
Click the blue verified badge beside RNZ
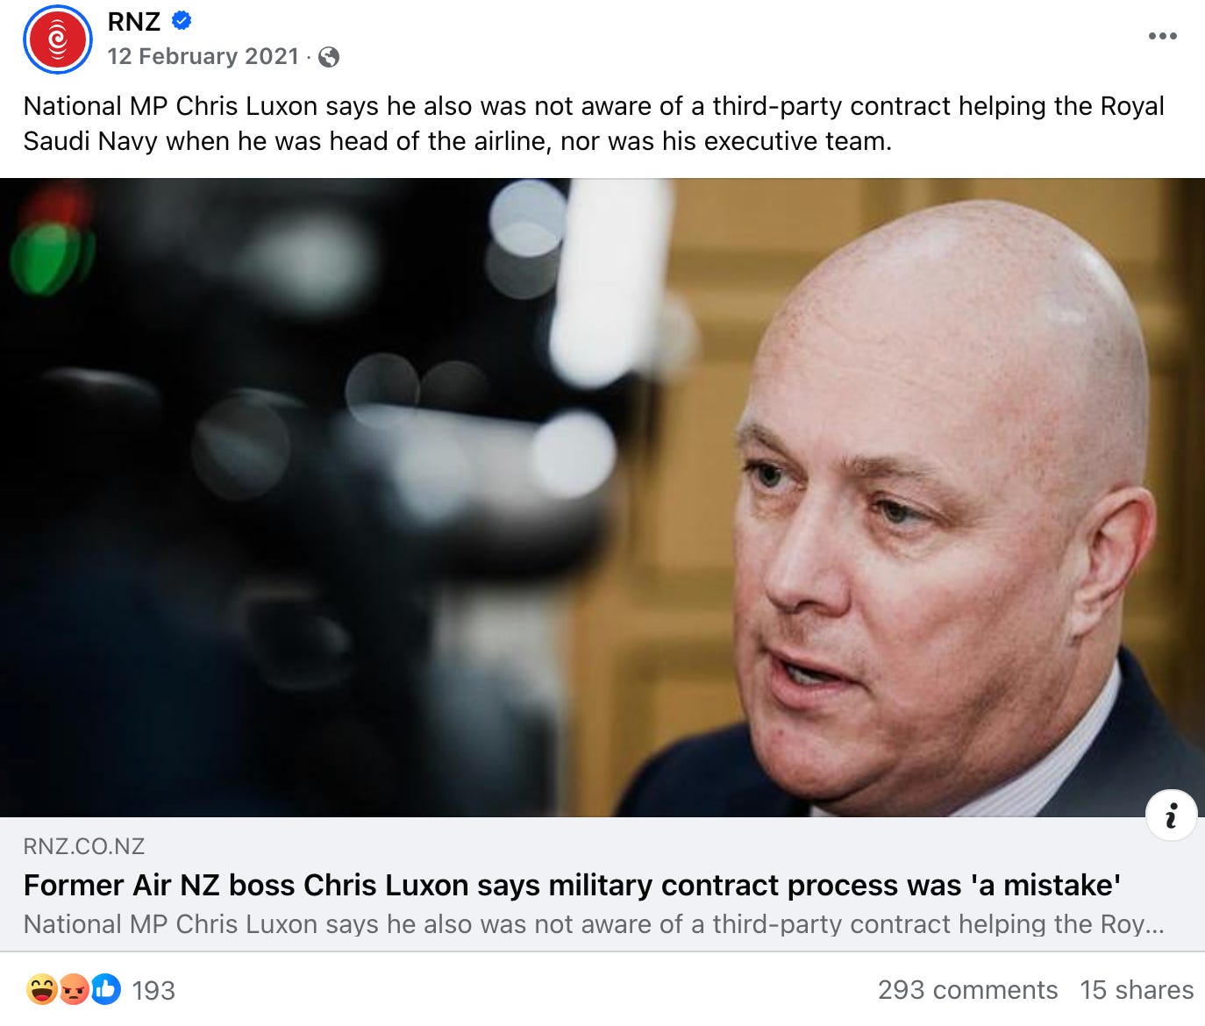tap(182, 21)
